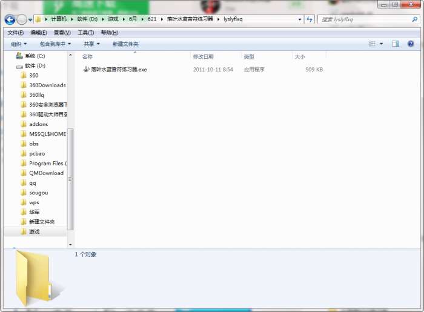Click the 909 KB size cell
The height and width of the screenshot is (312, 424).
[314, 70]
